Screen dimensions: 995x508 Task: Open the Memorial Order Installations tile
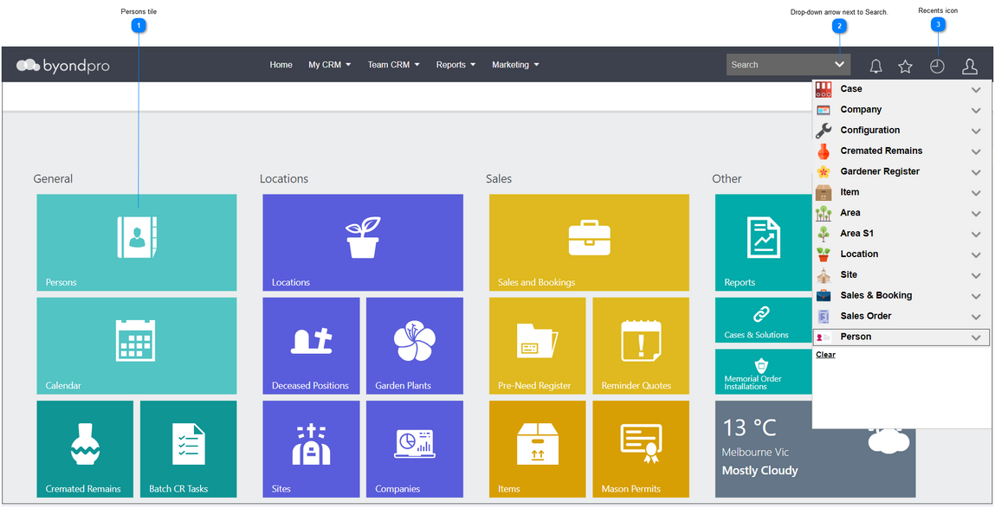tap(764, 371)
